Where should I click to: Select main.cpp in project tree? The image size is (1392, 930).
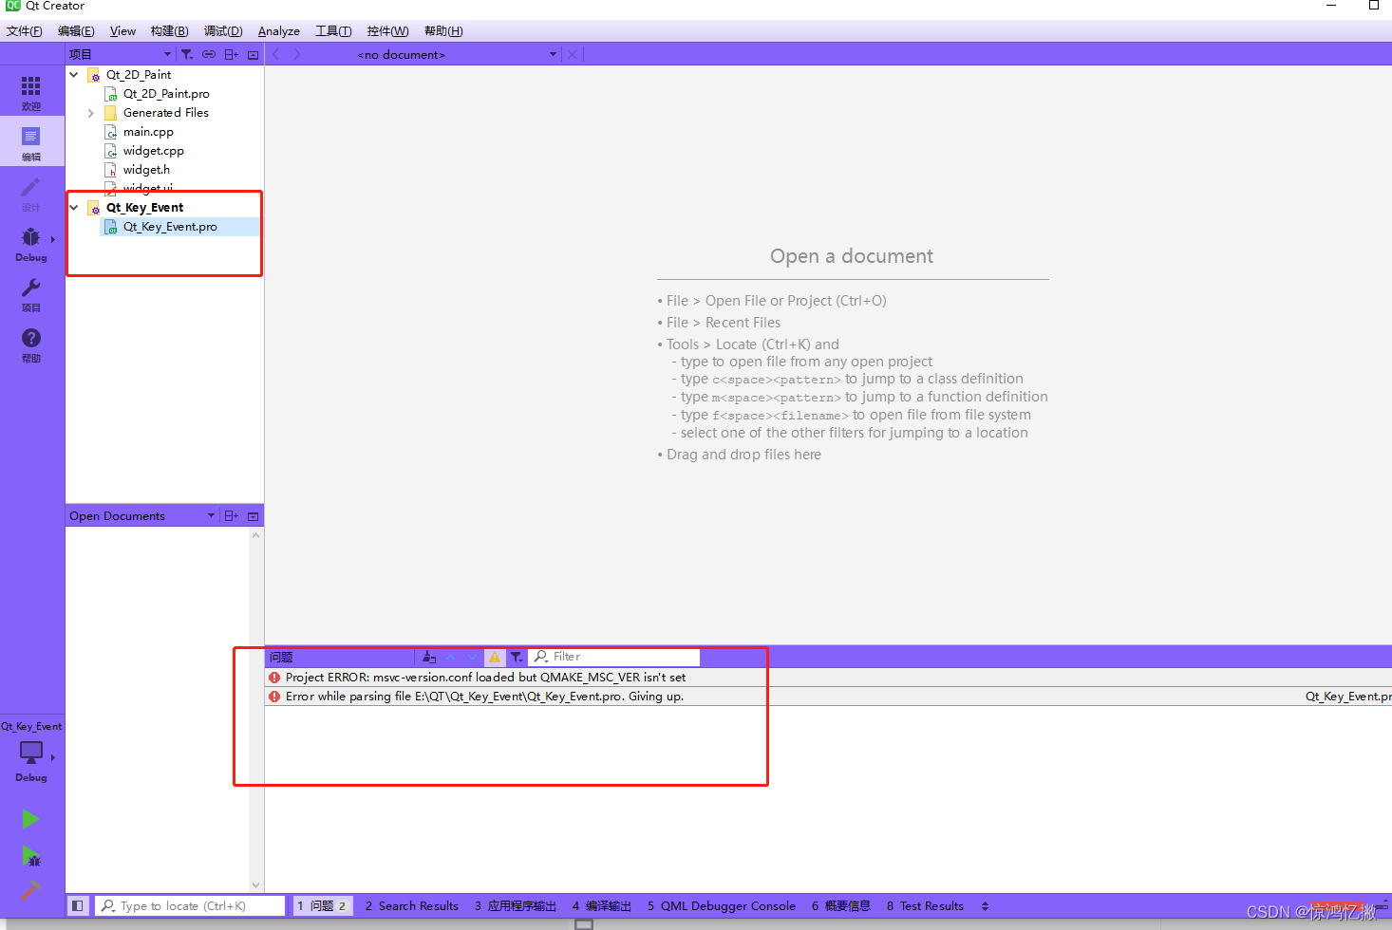pos(148,132)
